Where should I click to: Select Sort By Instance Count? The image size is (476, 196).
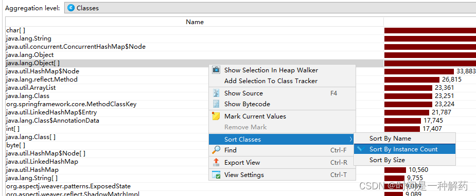click(x=404, y=149)
